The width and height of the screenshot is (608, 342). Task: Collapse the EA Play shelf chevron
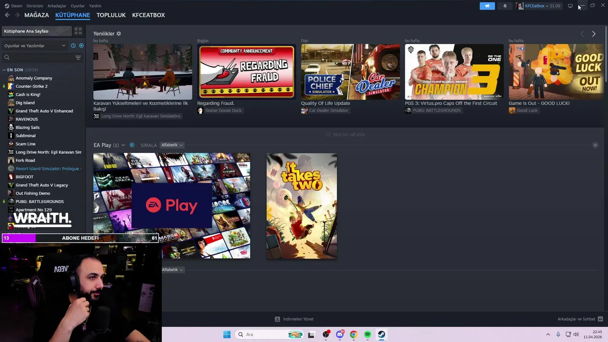pyautogui.click(x=595, y=145)
